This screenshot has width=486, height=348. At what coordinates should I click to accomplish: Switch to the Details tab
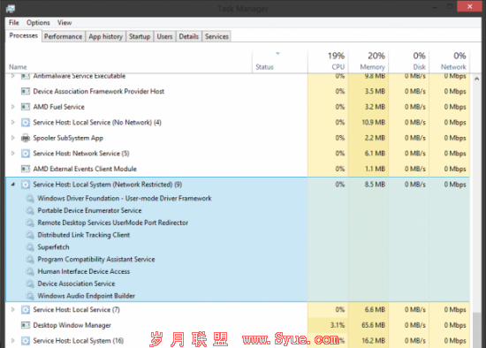[189, 36]
